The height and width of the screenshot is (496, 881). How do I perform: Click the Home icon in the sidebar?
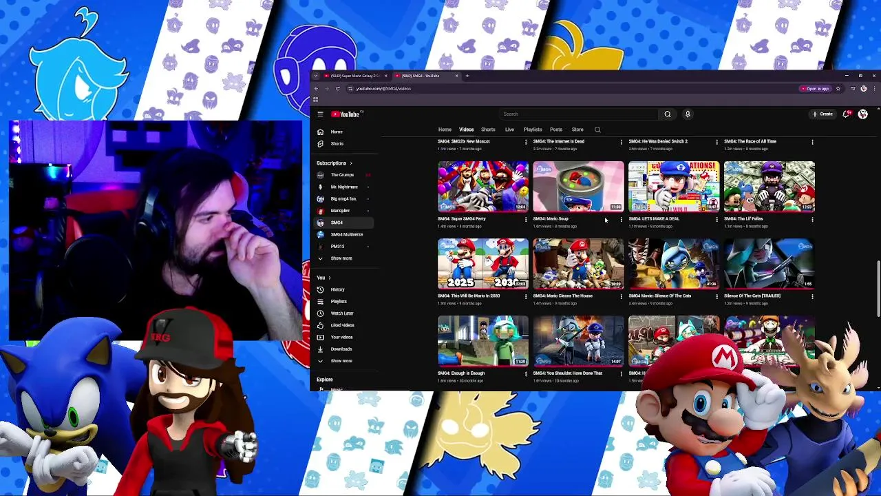pos(320,132)
